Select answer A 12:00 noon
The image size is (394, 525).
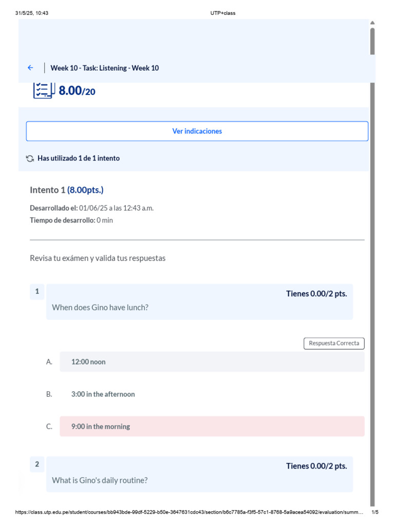(x=212, y=361)
